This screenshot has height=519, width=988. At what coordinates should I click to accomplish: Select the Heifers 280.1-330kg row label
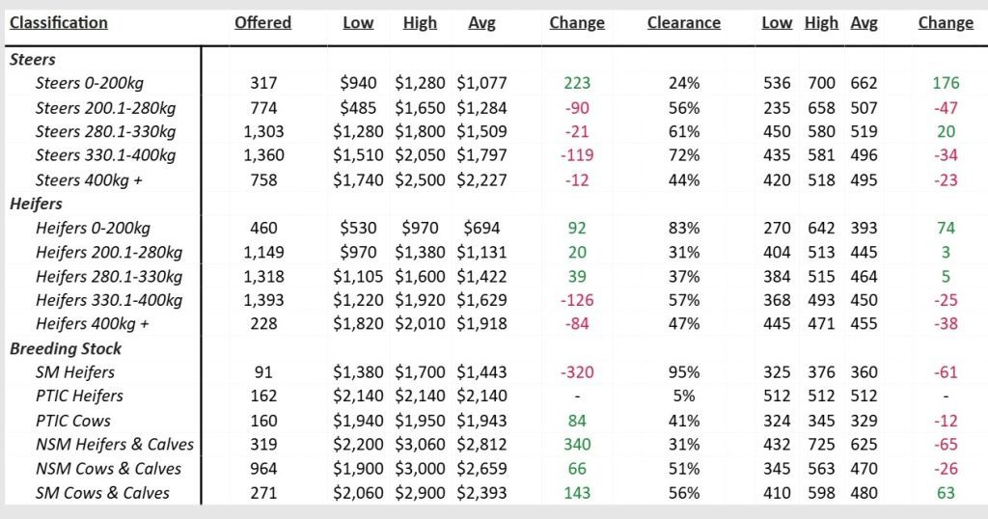pos(110,276)
